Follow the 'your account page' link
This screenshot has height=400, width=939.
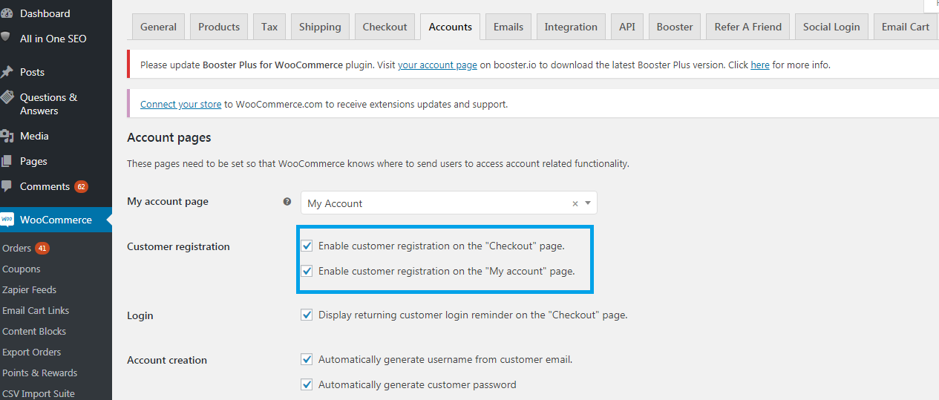(x=437, y=65)
